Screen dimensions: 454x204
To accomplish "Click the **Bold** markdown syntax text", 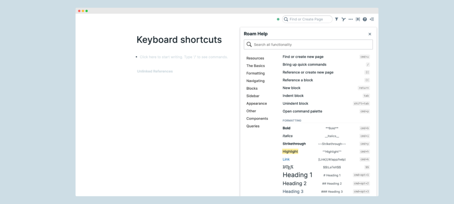I will (332, 128).
